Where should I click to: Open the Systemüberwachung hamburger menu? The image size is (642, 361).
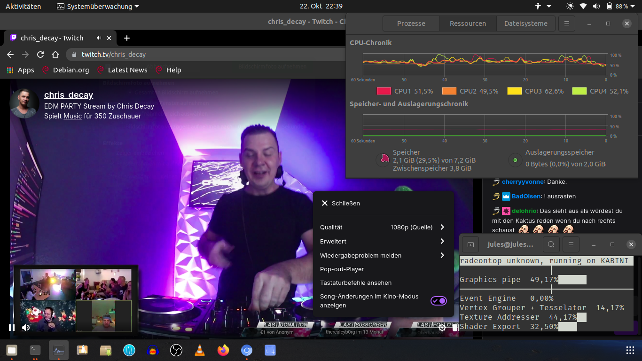[567, 24]
